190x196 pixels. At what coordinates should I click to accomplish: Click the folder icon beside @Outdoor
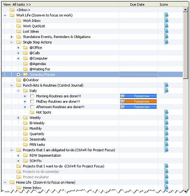(x=19, y=80)
